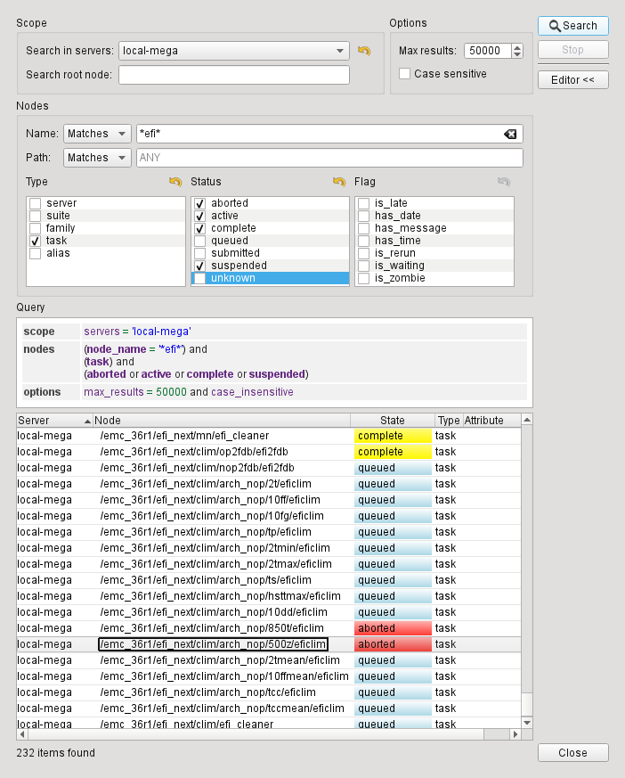This screenshot has height=778, width=625.
Task: Open the Search in servers dropdown
Action: [234, 51]
